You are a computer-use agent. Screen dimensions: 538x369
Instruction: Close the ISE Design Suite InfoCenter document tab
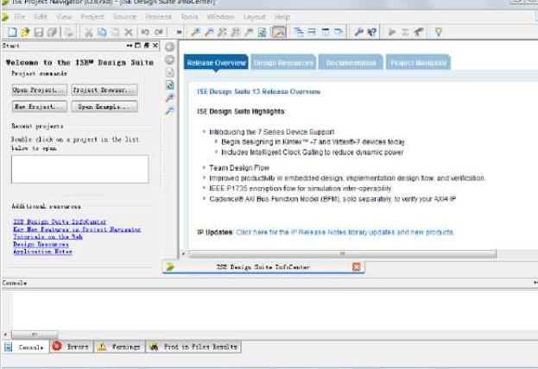357,266
